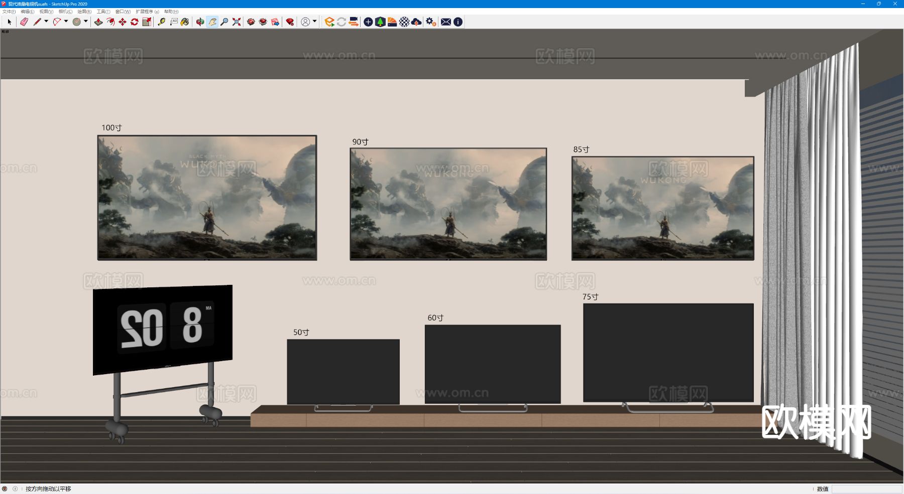The image size is (904, 494).
Task: Open the 帮助(H) menu
Action: point(171,12)
